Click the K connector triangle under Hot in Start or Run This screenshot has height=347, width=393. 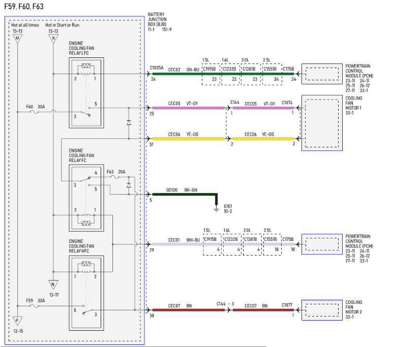coord(53,38)
